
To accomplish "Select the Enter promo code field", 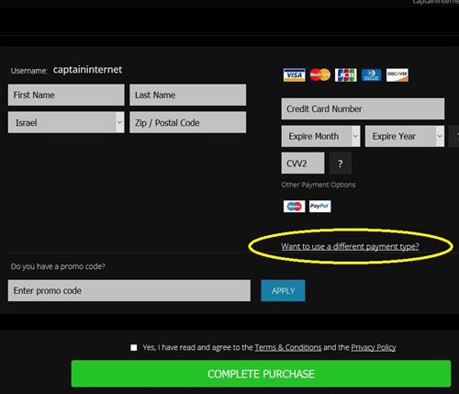I will [x=129, y=290].
